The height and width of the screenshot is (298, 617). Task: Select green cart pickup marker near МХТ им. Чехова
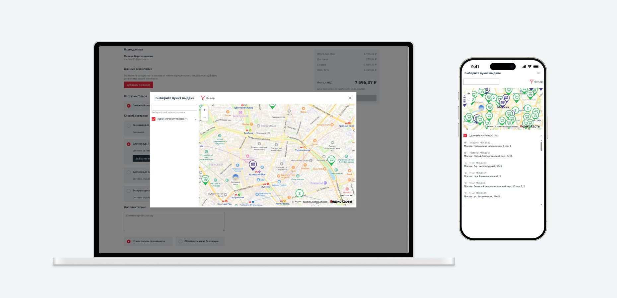205,179
